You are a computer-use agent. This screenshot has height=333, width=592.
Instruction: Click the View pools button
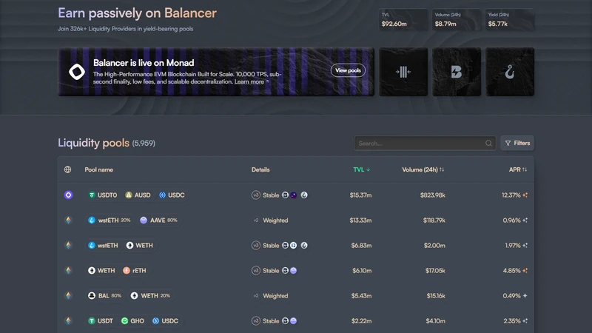click(x=348, y=70)
